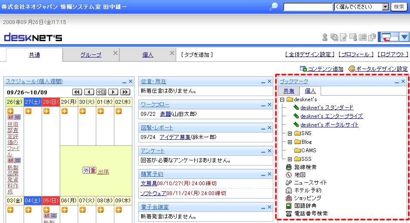Expand the SNS bookmark folder
This screenshot has height=223, width=410.
coord(290,133)
